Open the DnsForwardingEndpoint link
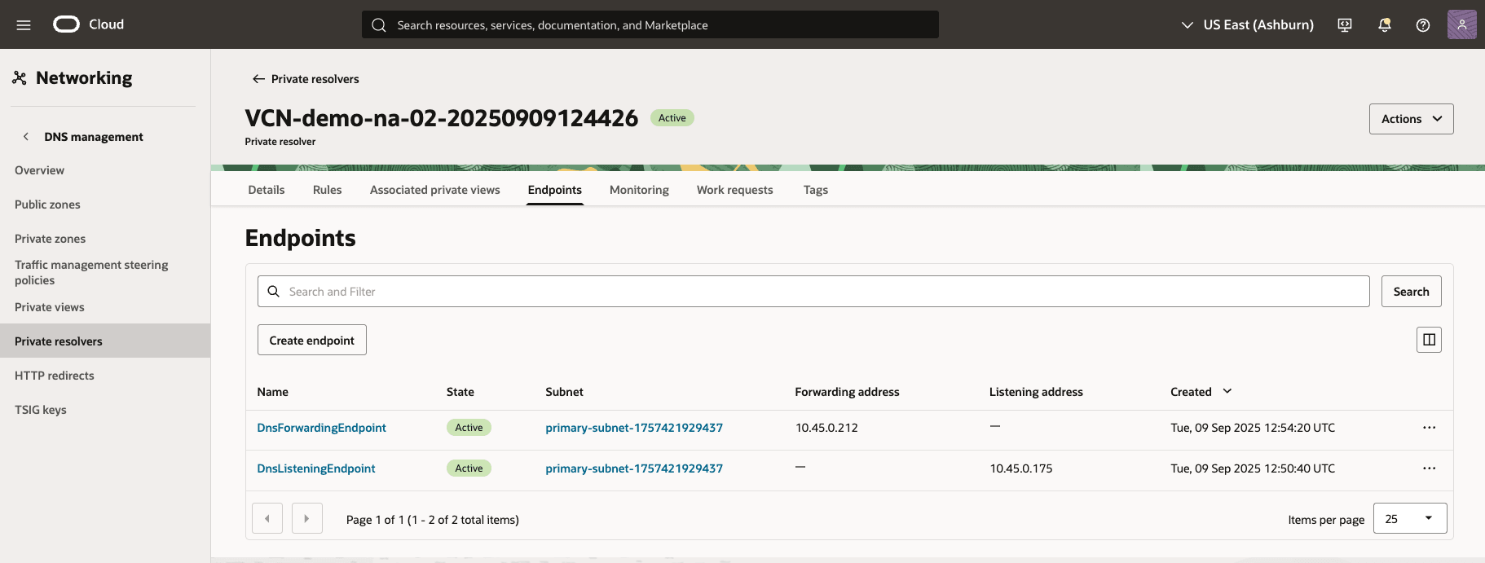 321,428
